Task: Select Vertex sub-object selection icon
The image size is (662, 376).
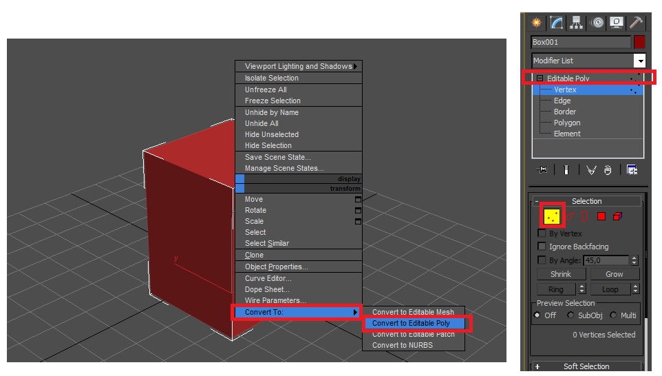Action: [x=552, y=216]
